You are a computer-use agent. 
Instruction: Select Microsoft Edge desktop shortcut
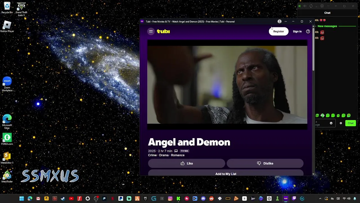[7, 122]
